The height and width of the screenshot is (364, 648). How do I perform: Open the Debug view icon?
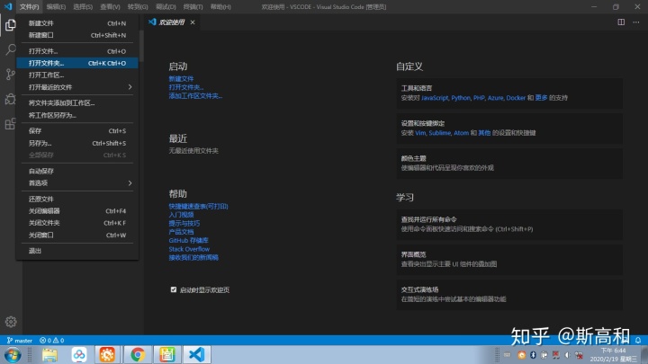(10, 99)
